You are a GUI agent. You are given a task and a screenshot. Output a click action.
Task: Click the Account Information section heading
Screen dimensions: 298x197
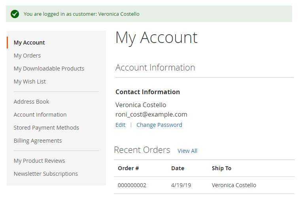pyautogui.click(x=155, y=68)
